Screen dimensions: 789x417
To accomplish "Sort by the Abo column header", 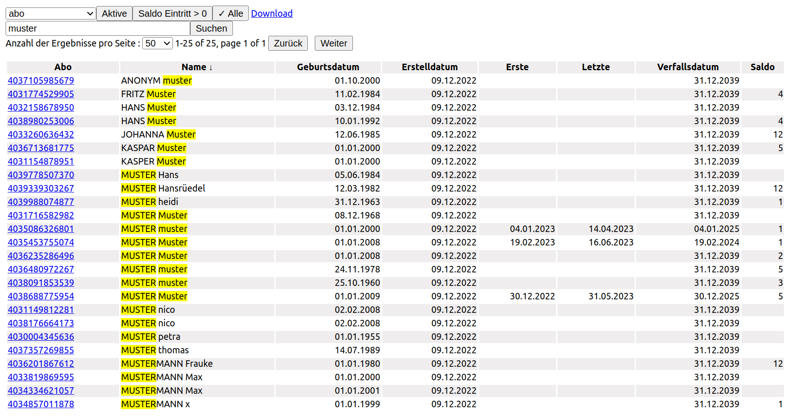I will [x=63, y=67].
